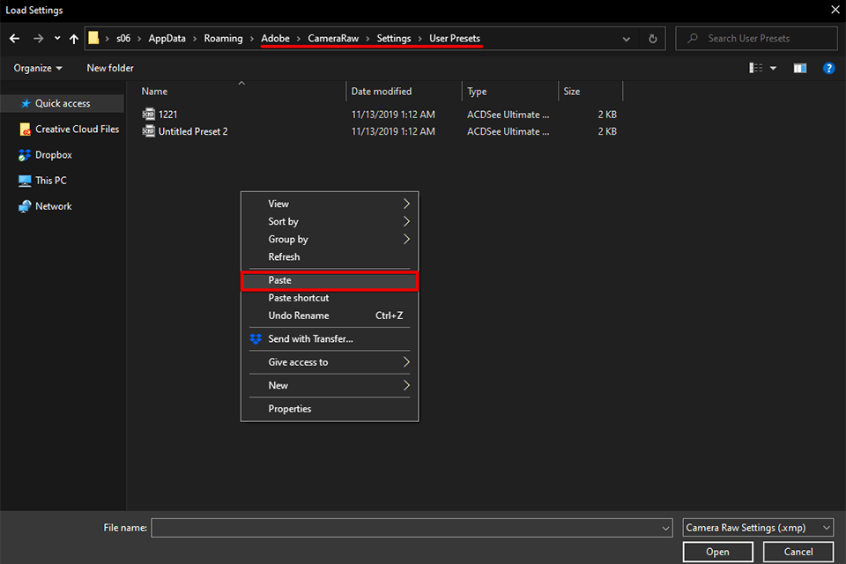Select This PC in sidebar
The image size is (846, 564).
42,181
